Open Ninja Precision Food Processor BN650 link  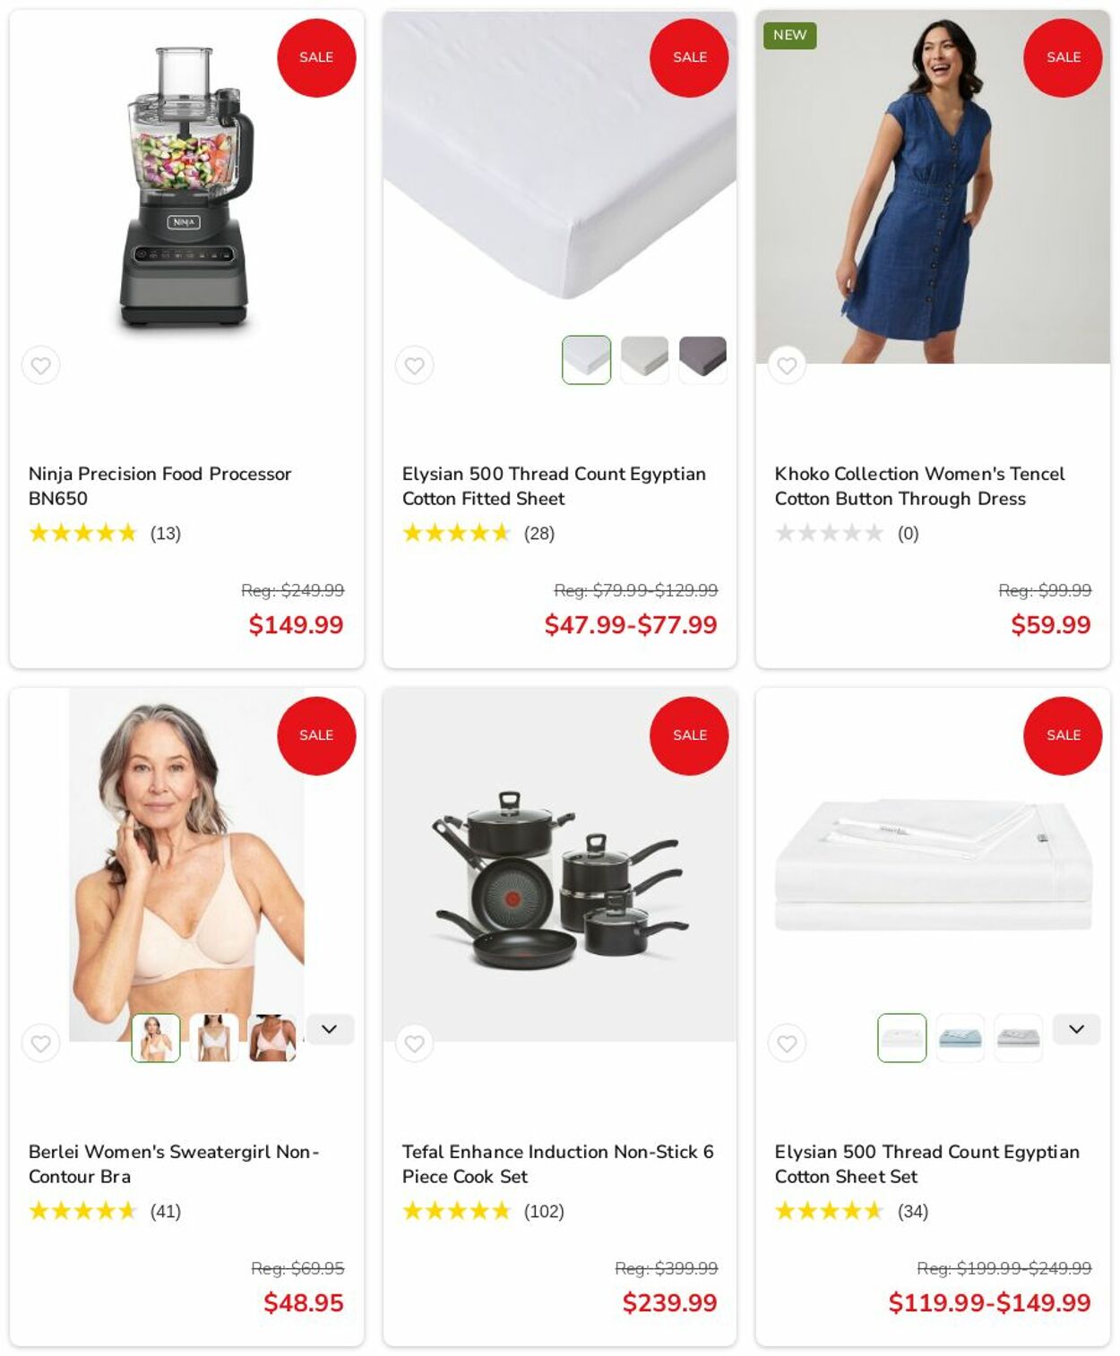coord(159,485)
